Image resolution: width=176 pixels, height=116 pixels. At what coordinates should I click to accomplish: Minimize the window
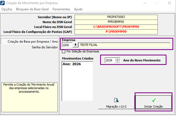[x=145, y=3]
